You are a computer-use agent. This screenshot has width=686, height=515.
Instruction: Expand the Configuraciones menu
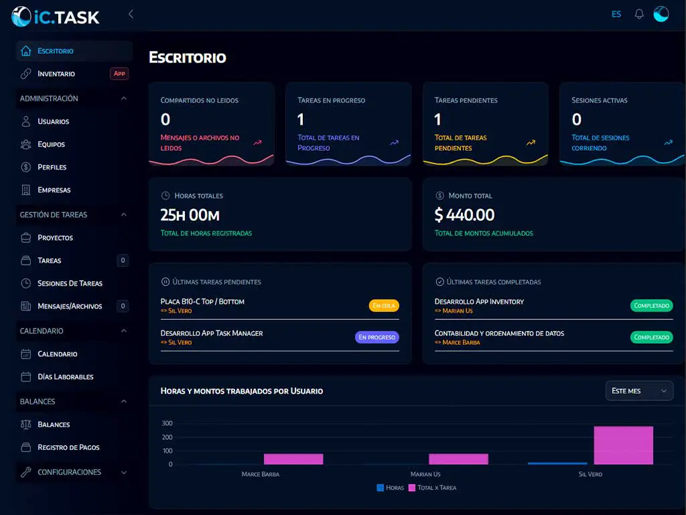point(123,472)
